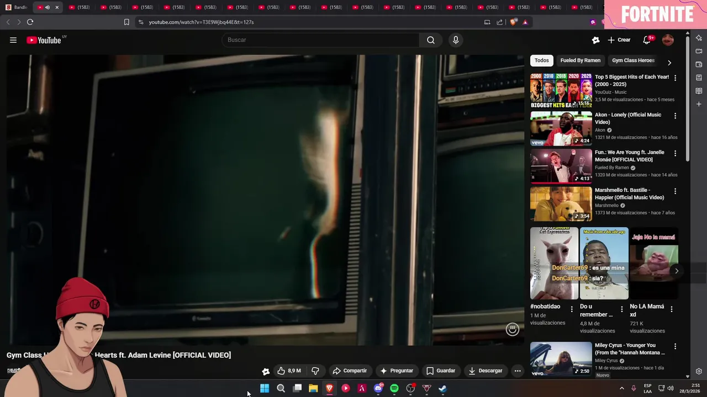The height and width of the screenshot is (397, 707).
Task: Click the URL address bar
Action: pos(309,22)
